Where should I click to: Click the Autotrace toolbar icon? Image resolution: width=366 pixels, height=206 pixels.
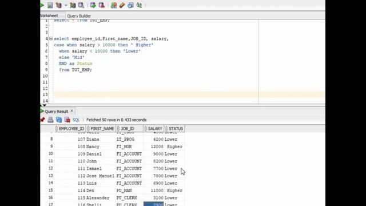click(73, 5)
